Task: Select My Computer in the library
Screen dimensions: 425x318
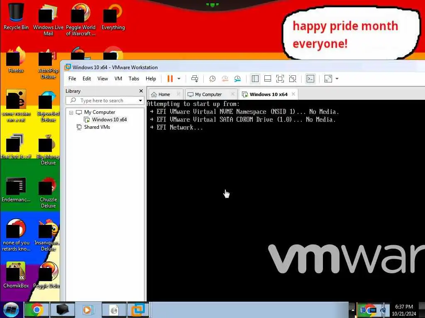Action: tap(100, 112)
